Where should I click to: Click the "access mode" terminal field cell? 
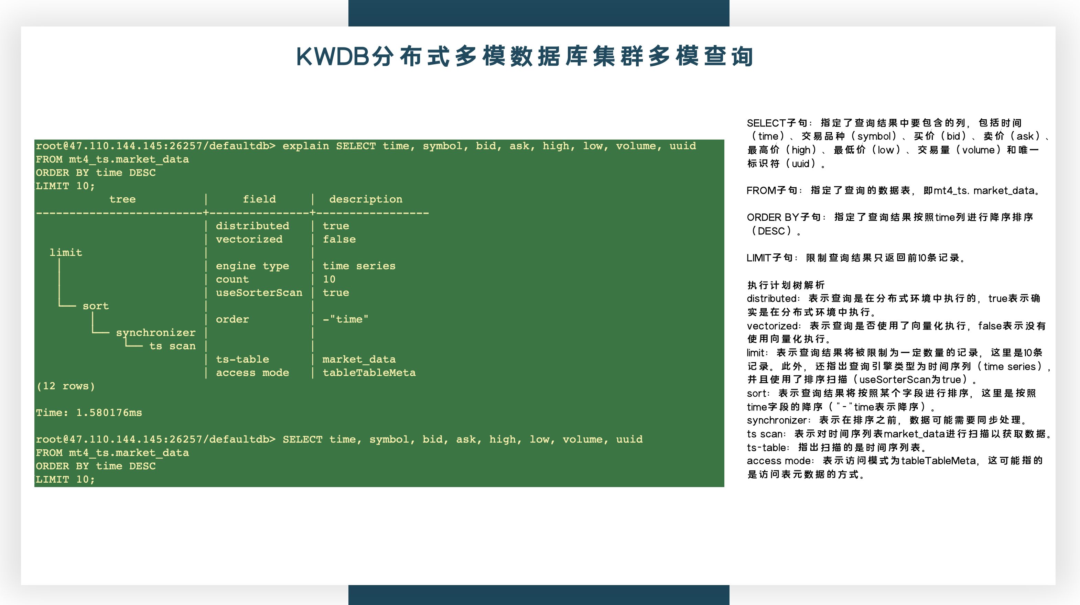252,373
